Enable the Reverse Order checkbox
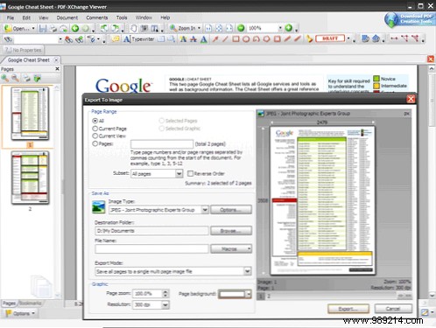This screenshot has width=436, height=328. coord(190,174)
